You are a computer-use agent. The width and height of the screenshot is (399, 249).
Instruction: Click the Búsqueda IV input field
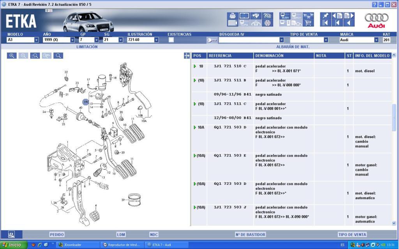coord(249,40)
